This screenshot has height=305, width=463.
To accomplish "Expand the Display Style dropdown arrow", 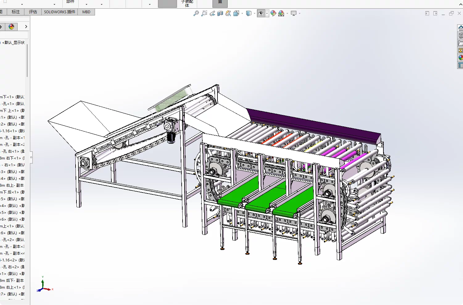I will [254, 13].
